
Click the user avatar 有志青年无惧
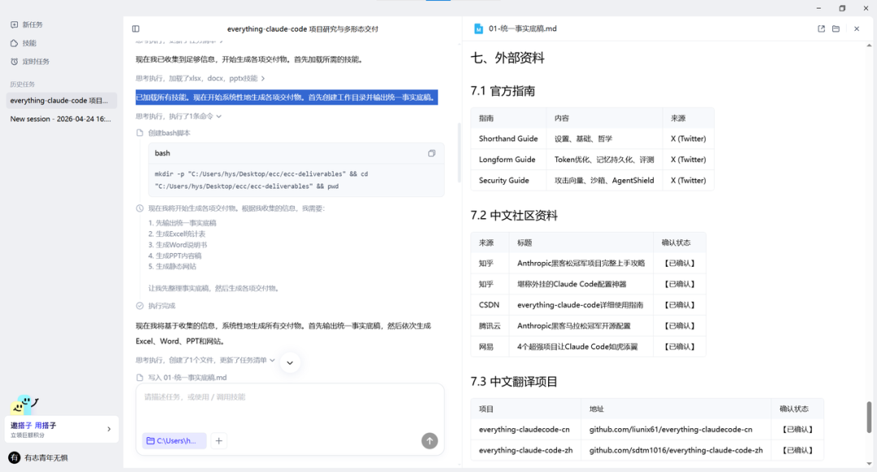click(x=15, y=457)
